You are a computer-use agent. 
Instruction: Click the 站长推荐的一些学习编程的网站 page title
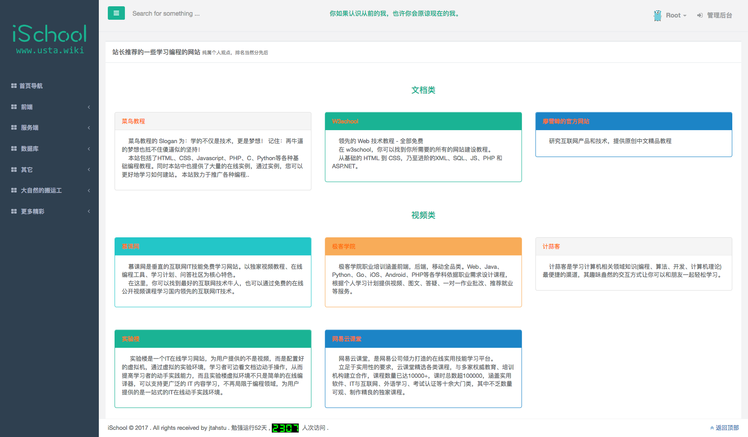[156, 52]
